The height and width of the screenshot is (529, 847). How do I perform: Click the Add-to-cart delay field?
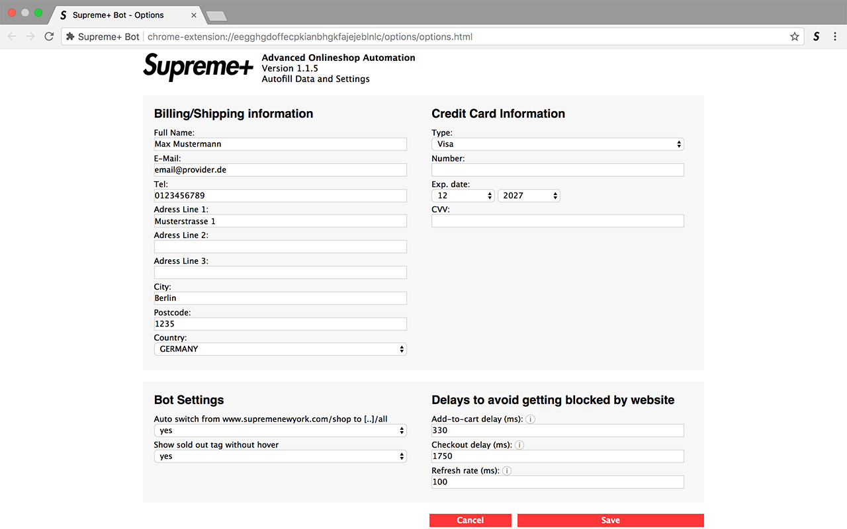coord(558,430)
